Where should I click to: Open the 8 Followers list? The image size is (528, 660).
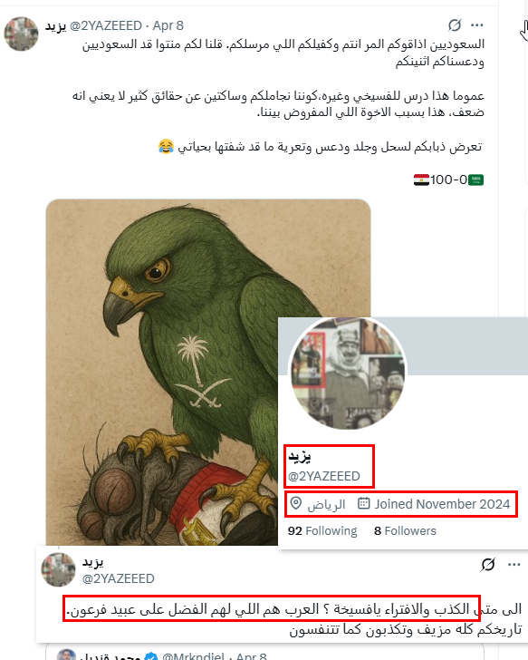405,530
